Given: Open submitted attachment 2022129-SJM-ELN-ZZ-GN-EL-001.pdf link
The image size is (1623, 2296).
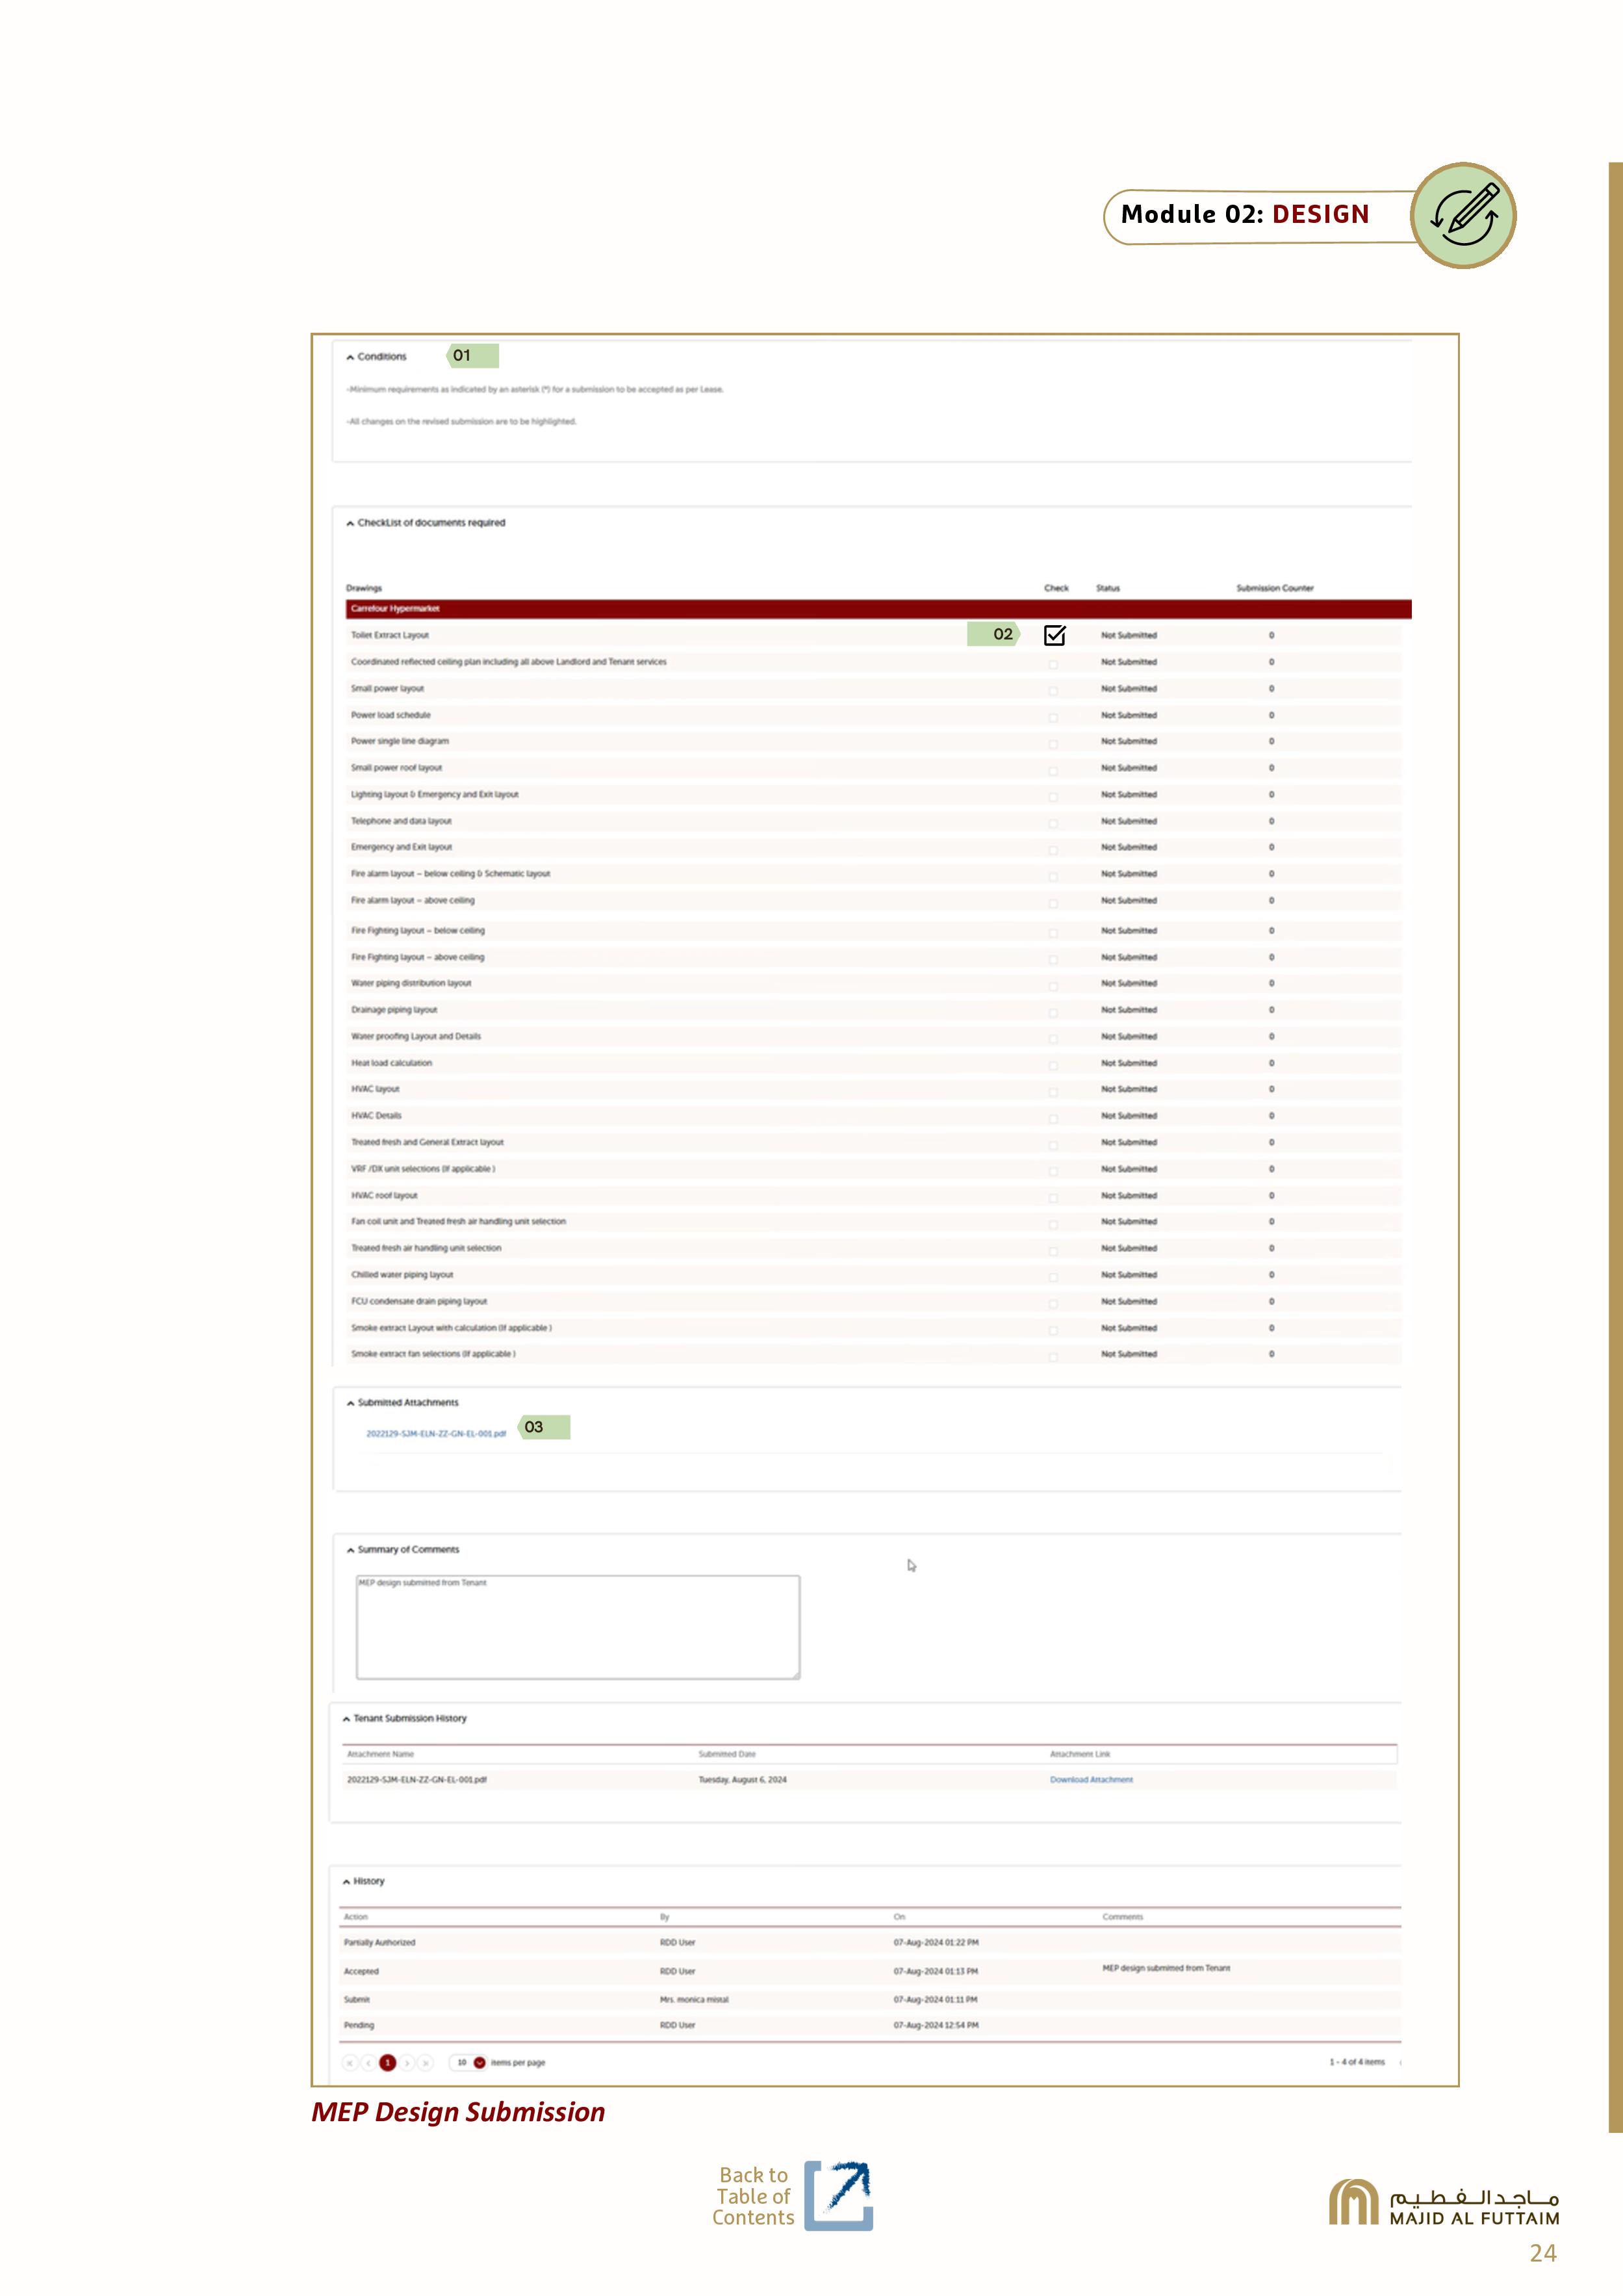Looking at the screenshot, I should (x=436, y=1434).
